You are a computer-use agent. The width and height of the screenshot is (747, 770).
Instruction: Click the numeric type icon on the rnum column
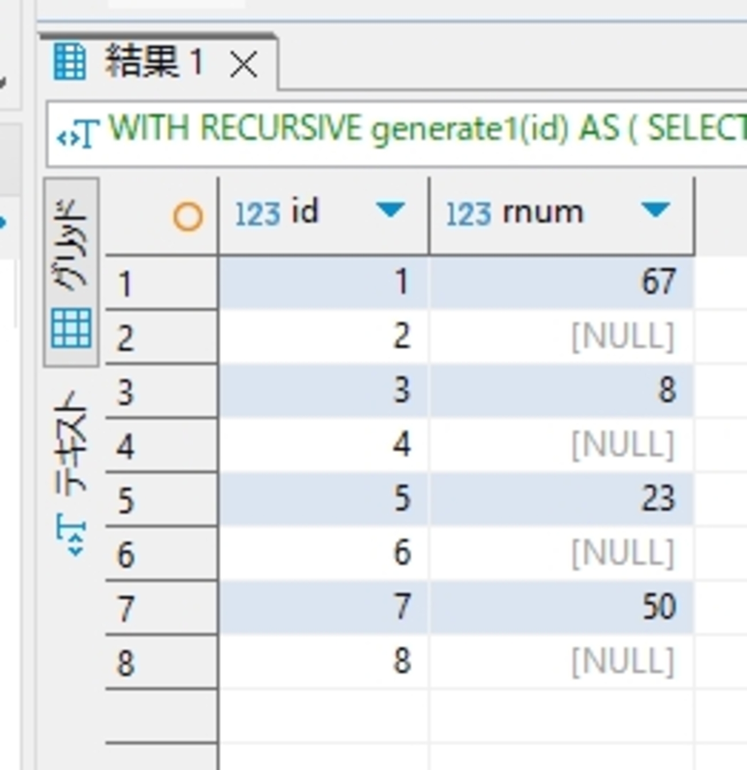click(468, 214)
